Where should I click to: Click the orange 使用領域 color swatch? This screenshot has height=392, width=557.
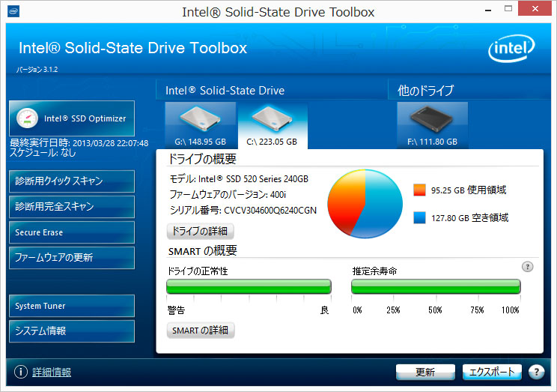pos(419,190)
